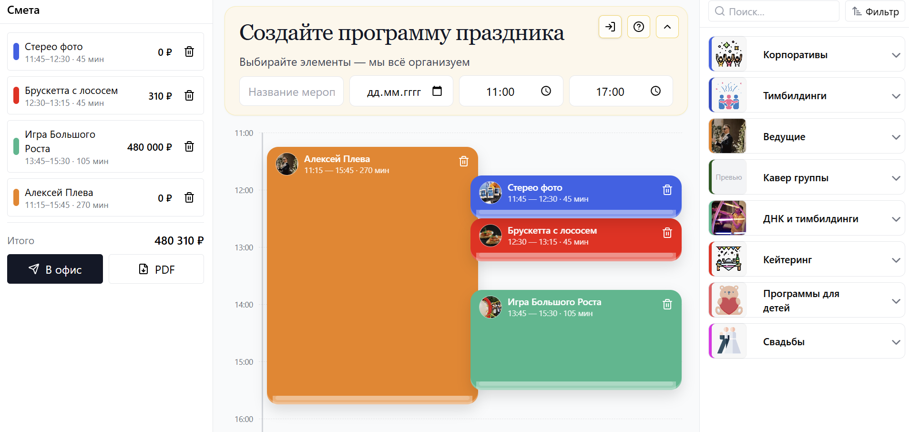Delete the red Брускетта с лососем timeline block
Screen dimensions: 909x432
coord(667,233)
